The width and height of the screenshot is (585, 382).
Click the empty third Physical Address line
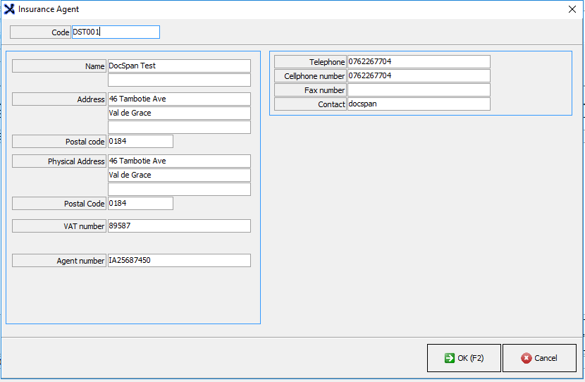tap(179, 190)
